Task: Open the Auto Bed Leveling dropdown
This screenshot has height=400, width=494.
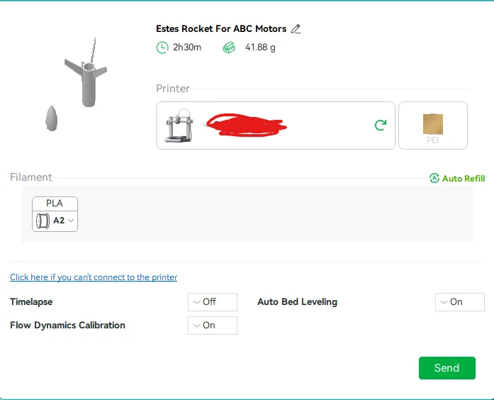Action: click(x=460, y=302)
